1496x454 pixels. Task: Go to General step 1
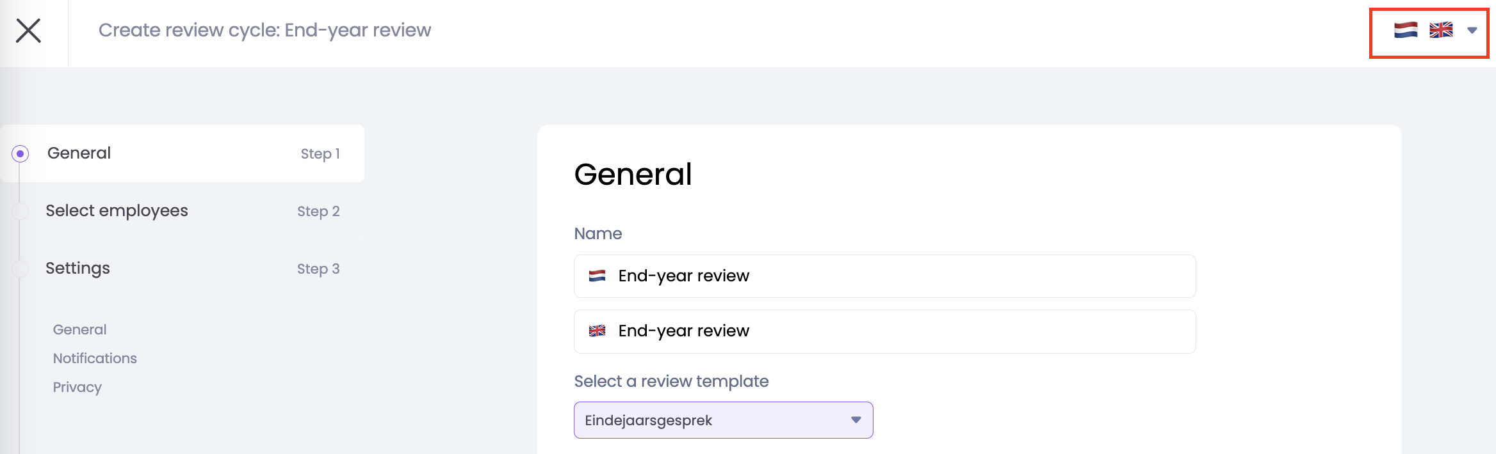(x=79, y=153)
